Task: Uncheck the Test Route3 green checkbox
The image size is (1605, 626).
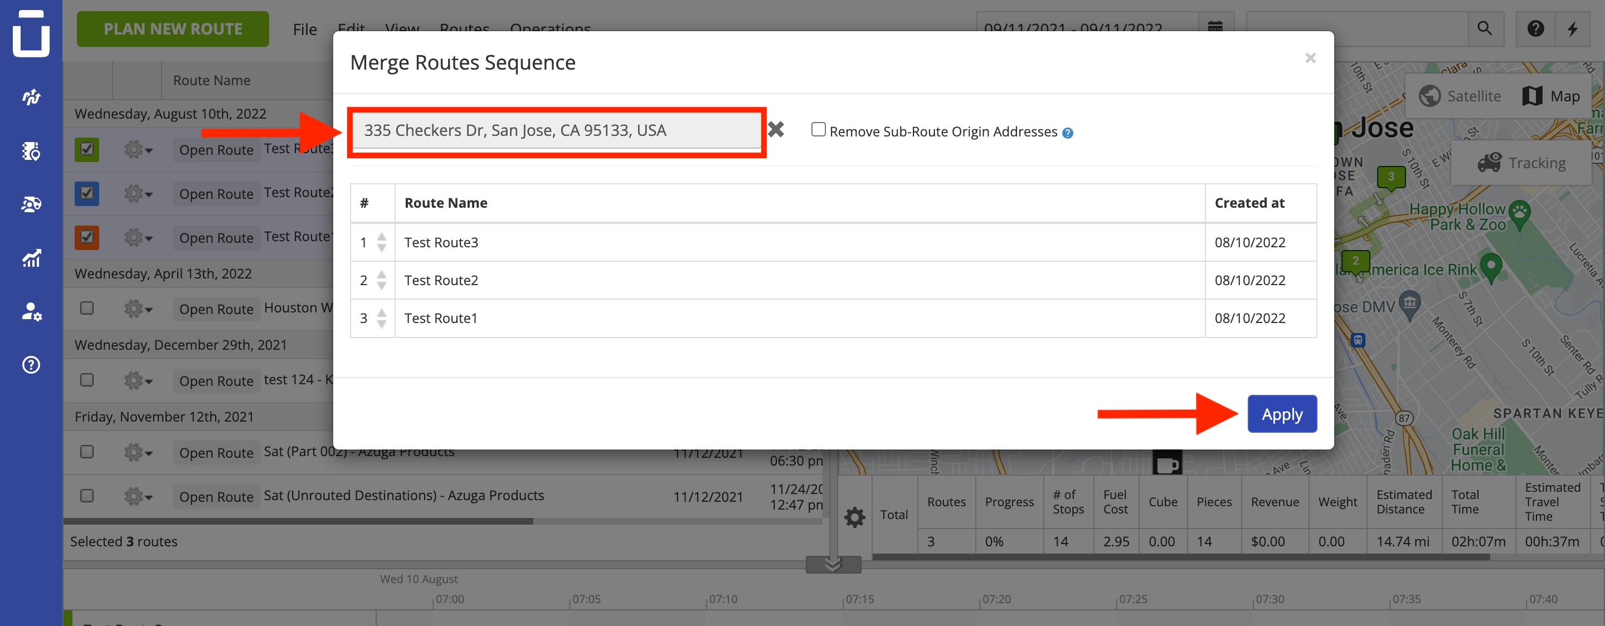Action: [x=87, y=149]
